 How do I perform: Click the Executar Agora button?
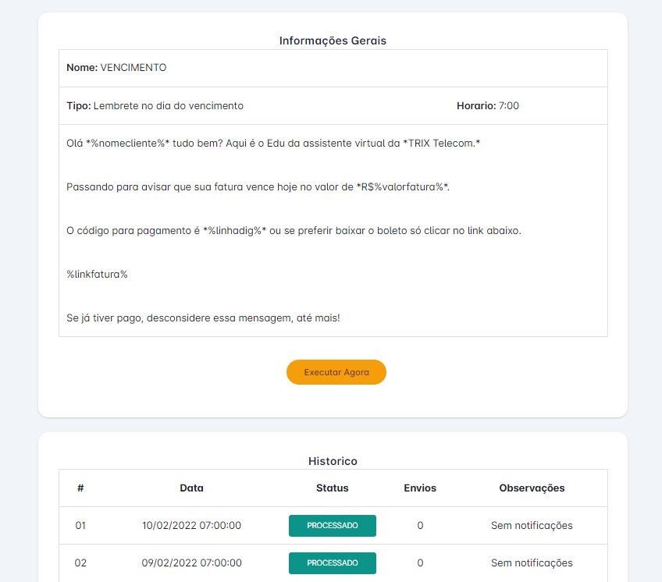point(336,372)
